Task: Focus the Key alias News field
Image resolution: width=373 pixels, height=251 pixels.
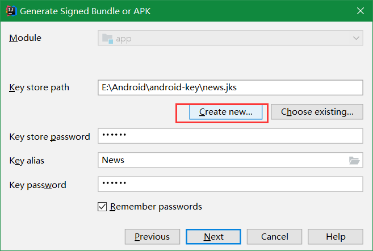Action: tap(230, 160)
